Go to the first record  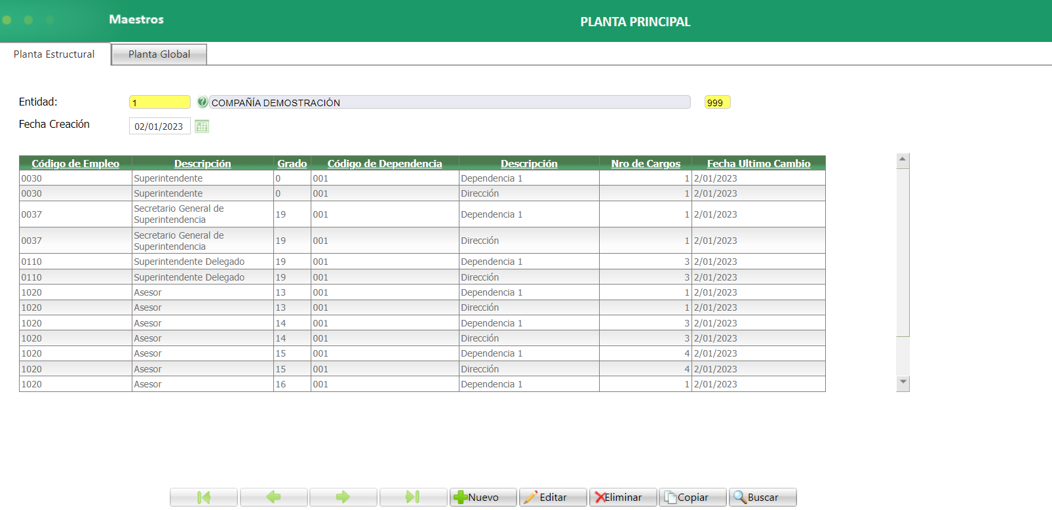point(204,498)
